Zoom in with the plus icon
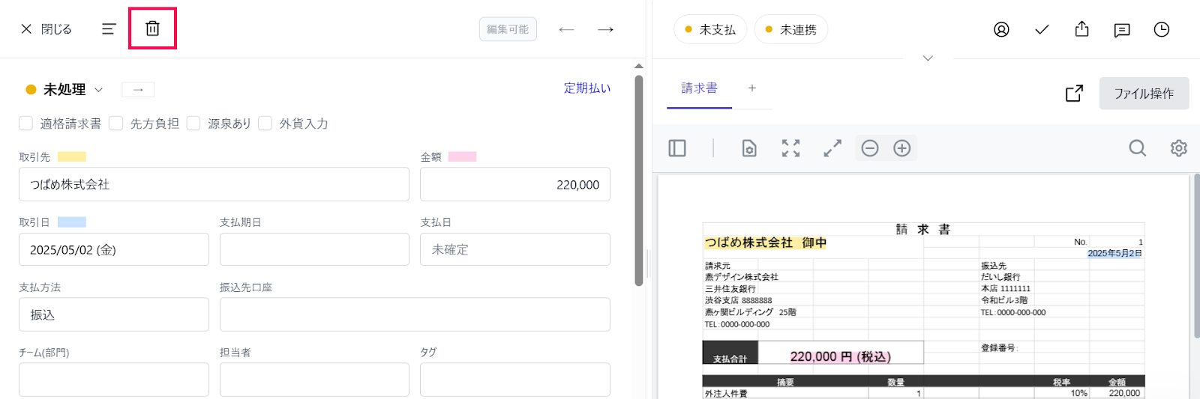Screen dimensions: 1200x399 coord(902,148)
